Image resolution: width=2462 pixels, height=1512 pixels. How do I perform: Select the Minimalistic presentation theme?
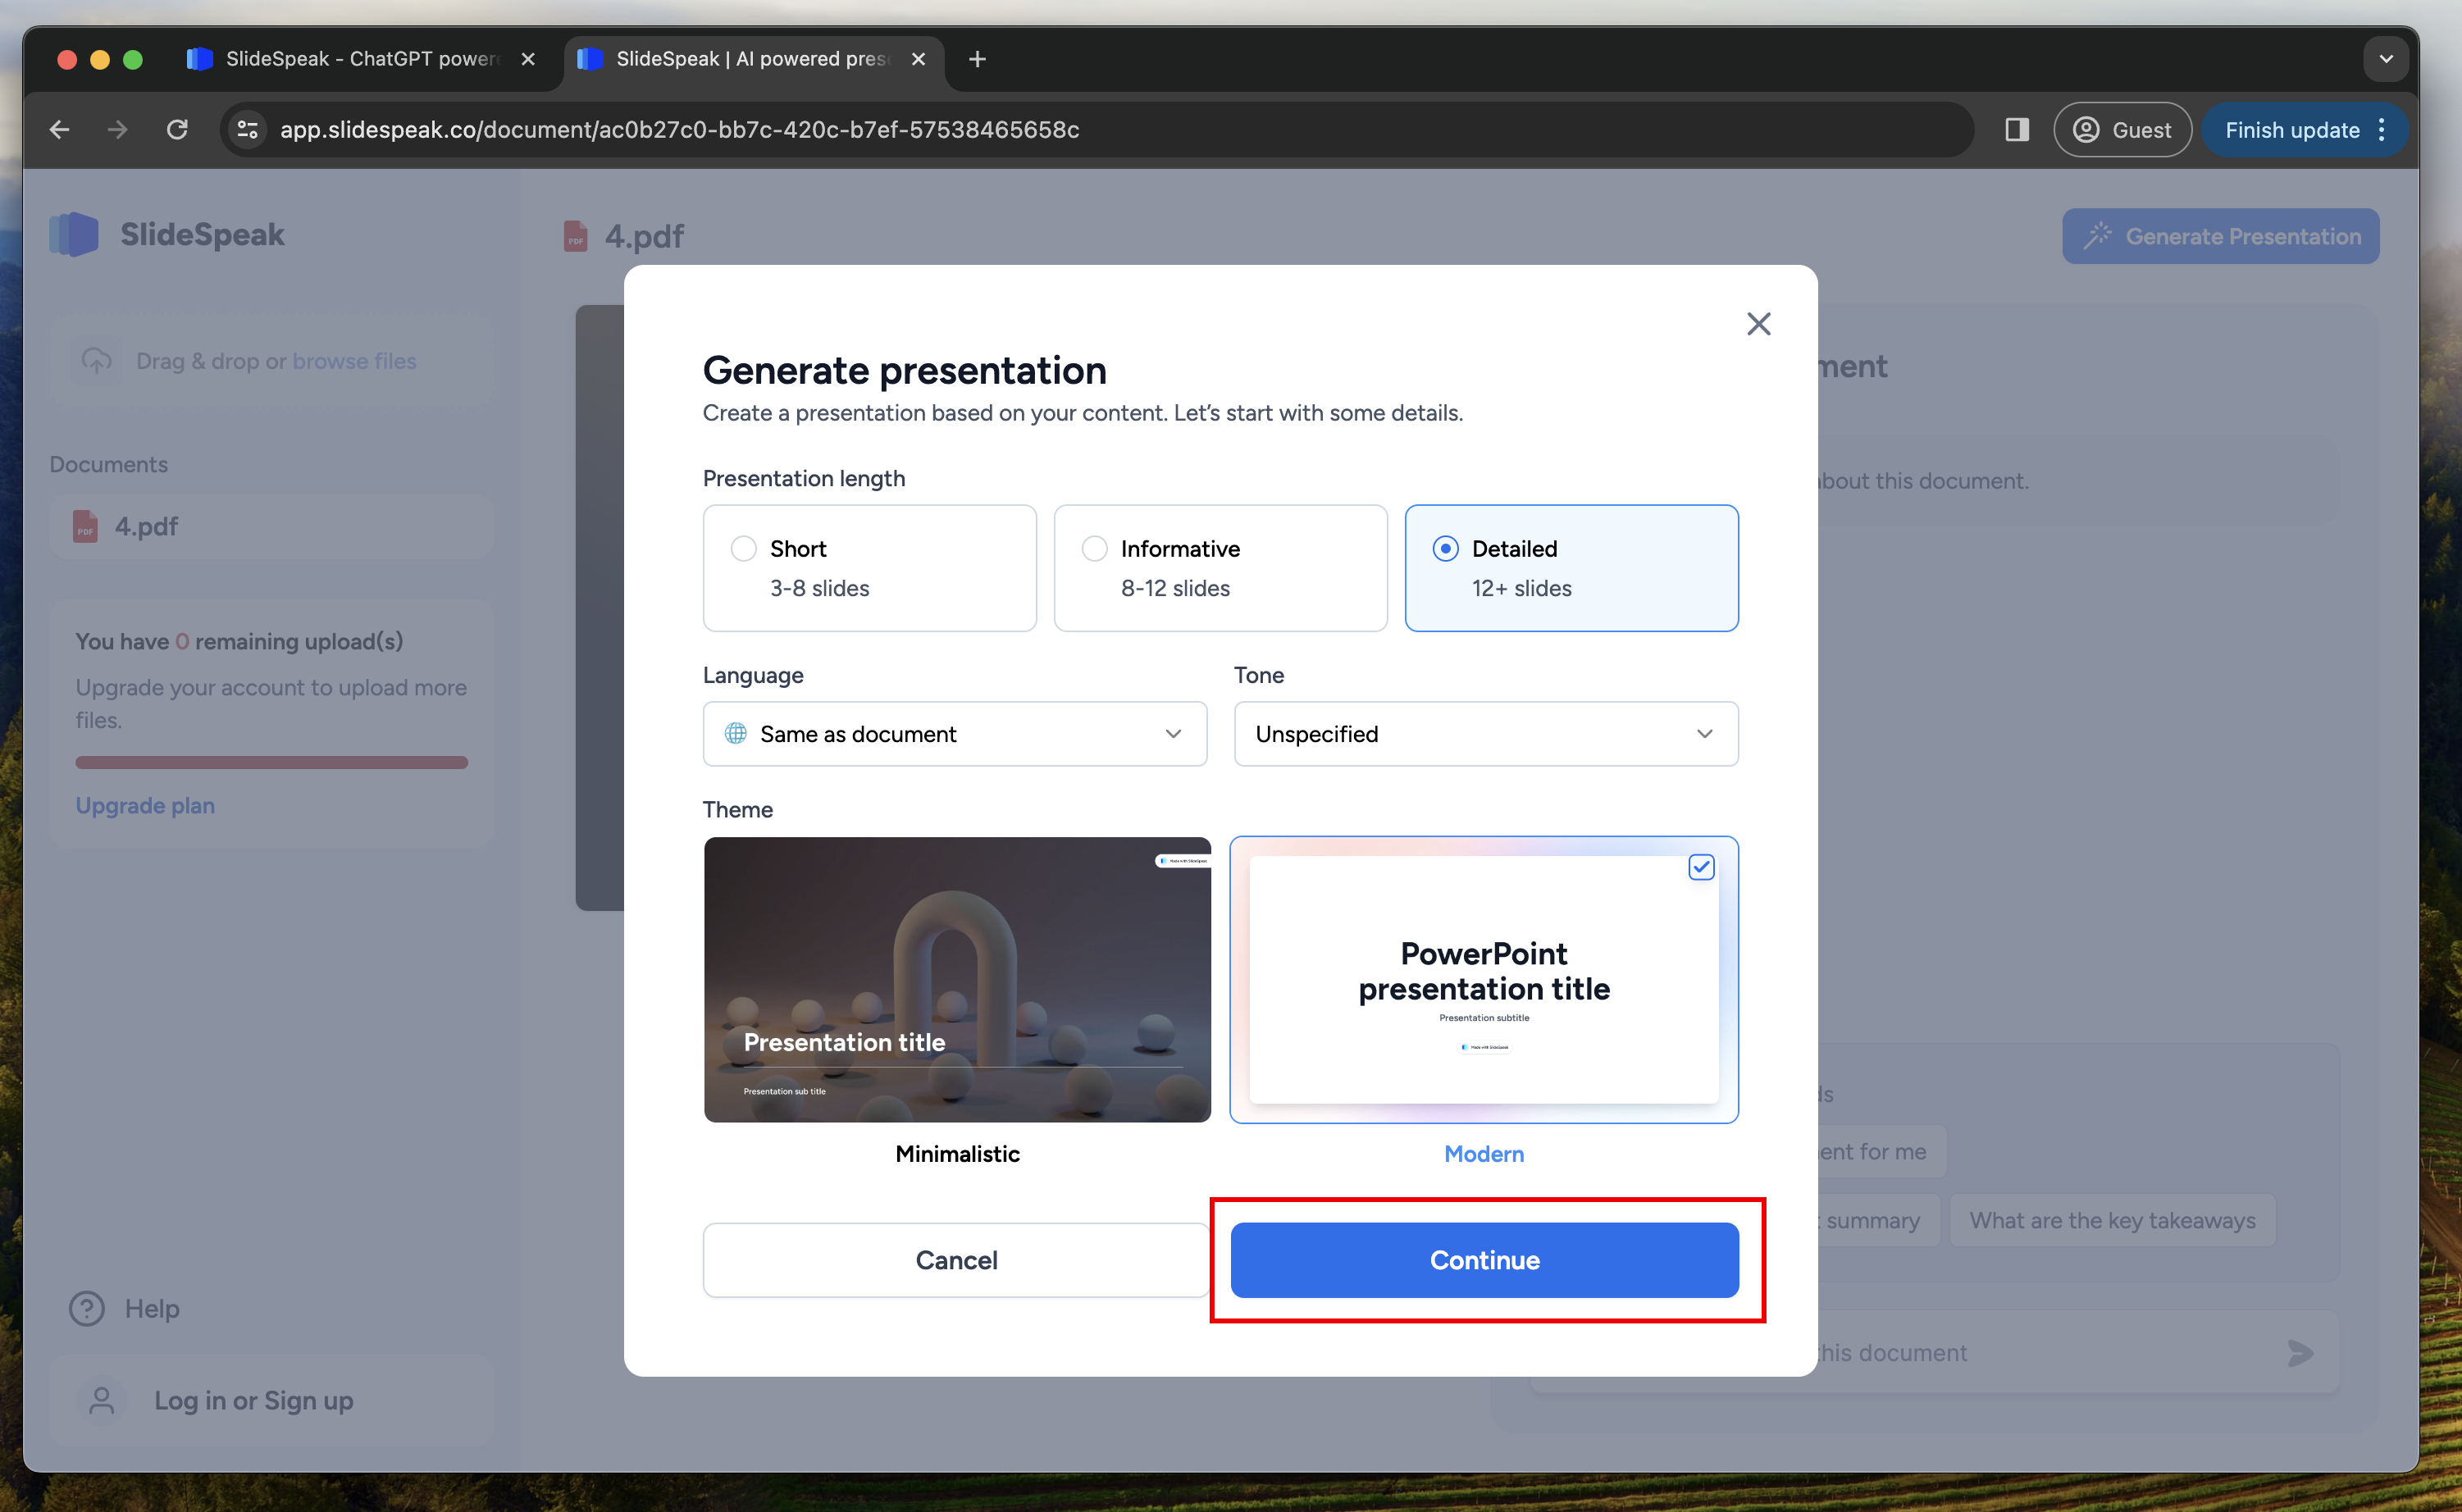coord(956,979)
